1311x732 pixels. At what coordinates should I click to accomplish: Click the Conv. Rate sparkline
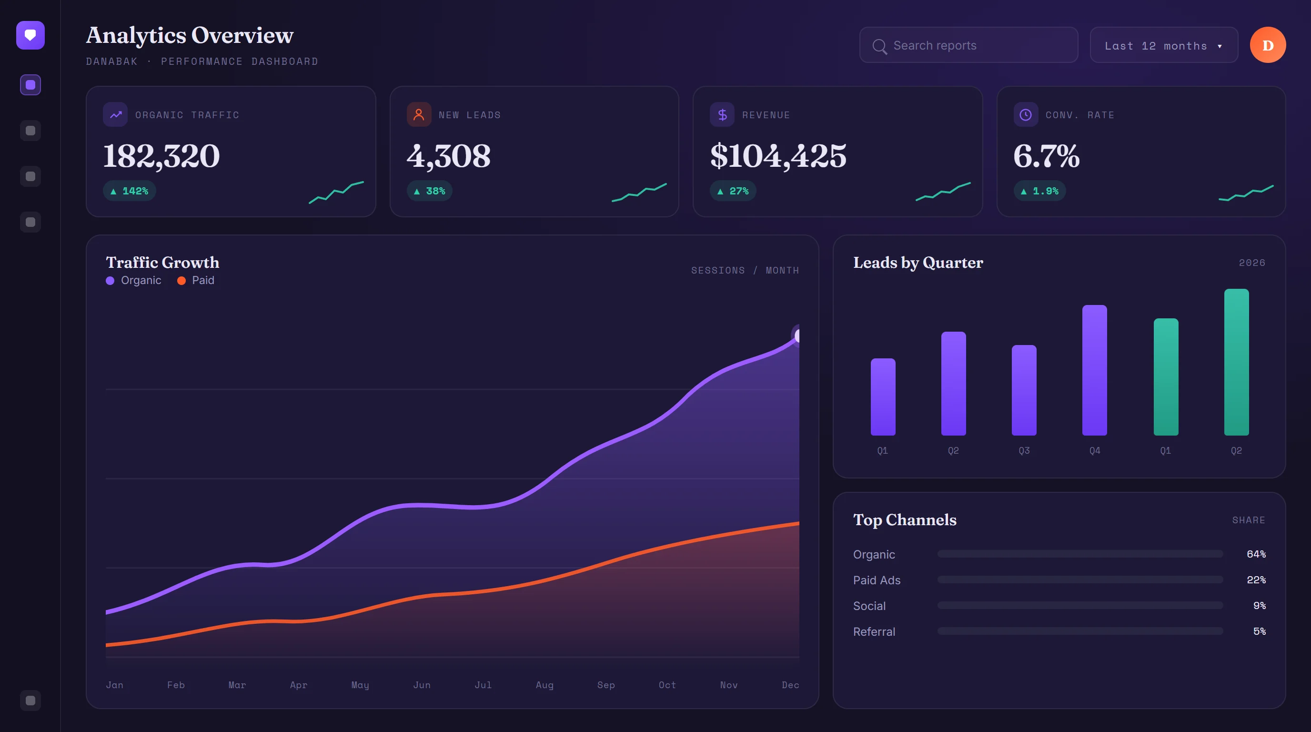(x=1246, y=193)
